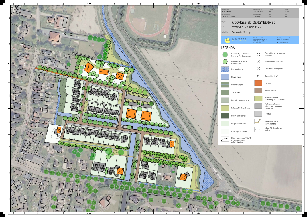This screenshot has width=307, height=217.
Task: Click the brown 'Nieuwe rijbaan' swatch
Action: click(x=258, y=90)
